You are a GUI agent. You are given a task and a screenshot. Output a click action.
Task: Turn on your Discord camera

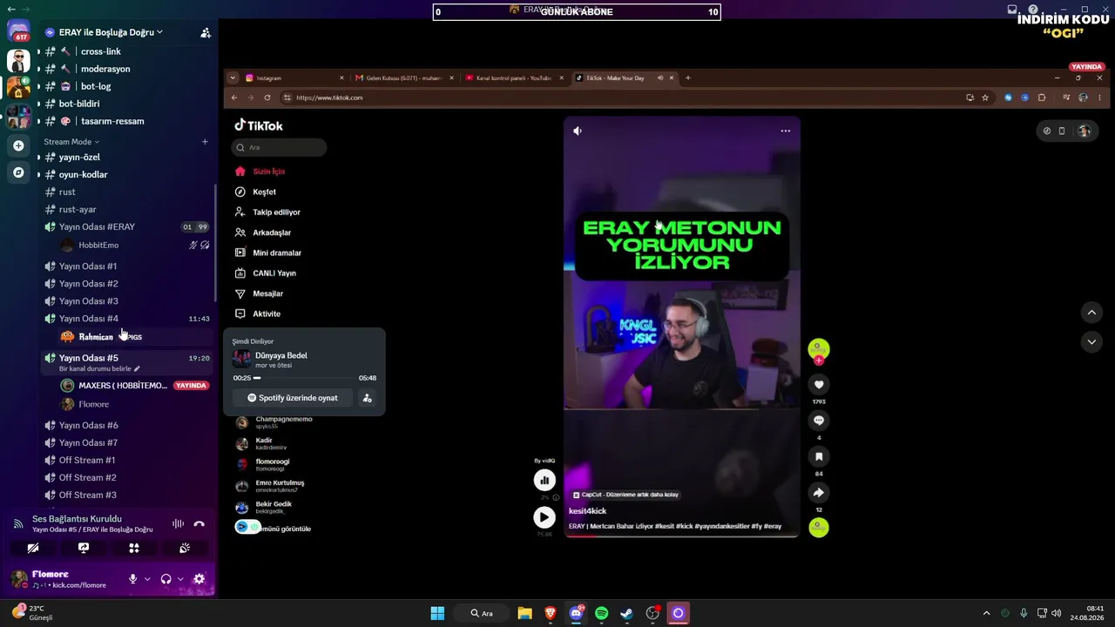click(32, 548)
